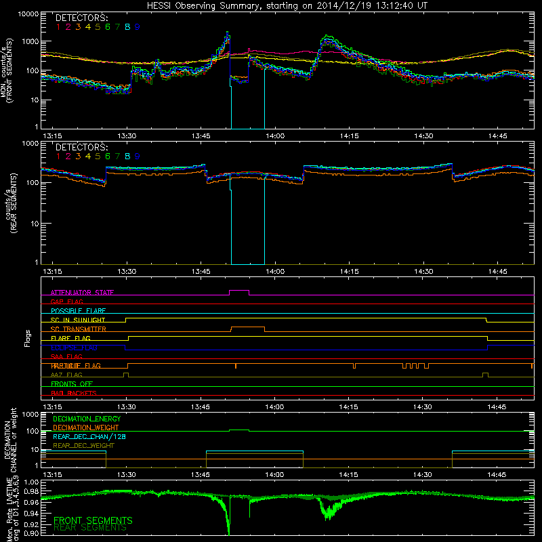Viewport: 542px width, 542px height.
Task: Click green detector 6 in rear segments legend
Action: tap(108, 157)
